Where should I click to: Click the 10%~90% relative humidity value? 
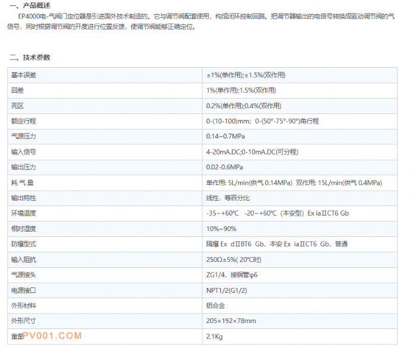pos(221,229)
